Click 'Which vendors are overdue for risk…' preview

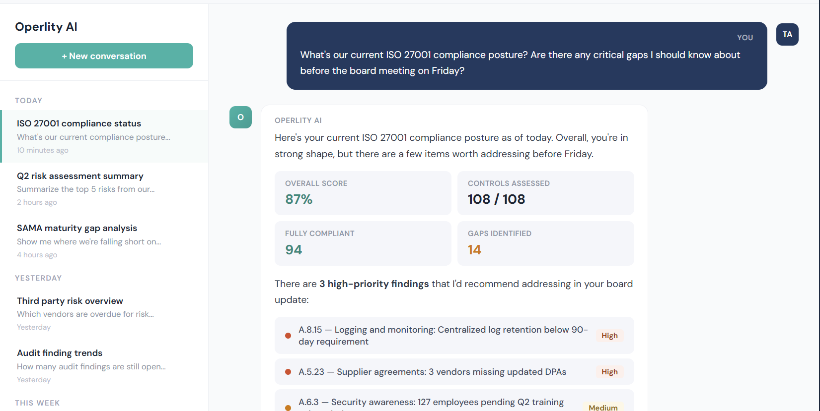pos(85,314)
